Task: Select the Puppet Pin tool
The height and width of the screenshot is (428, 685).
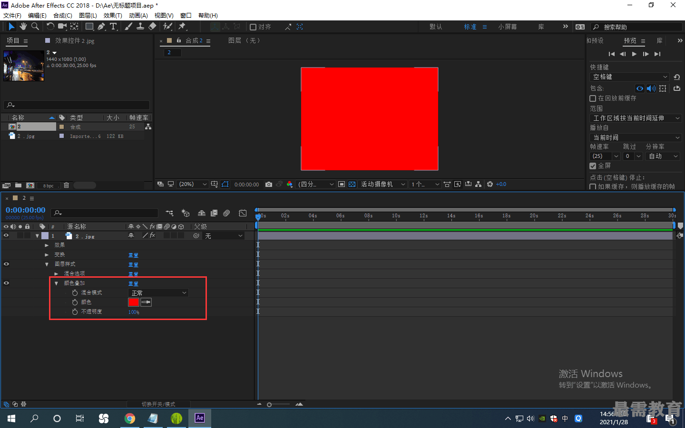Action: click(182, 27)
